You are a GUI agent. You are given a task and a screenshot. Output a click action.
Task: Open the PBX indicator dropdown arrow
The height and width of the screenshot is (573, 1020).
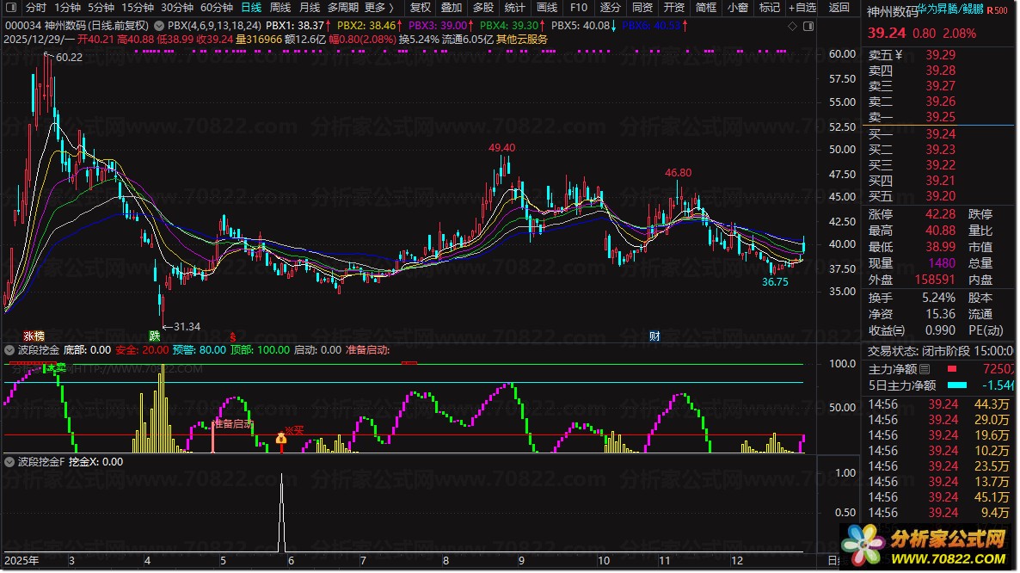(161, 27)
